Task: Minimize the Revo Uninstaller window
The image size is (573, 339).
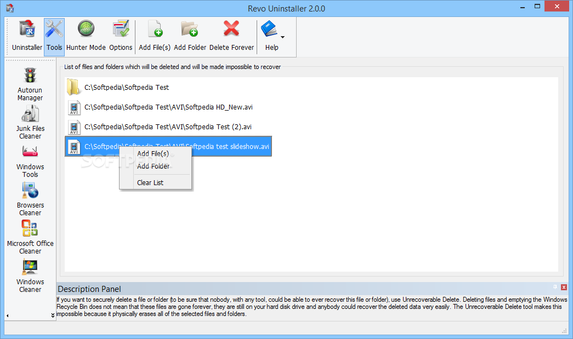Action: click(523, 7)
